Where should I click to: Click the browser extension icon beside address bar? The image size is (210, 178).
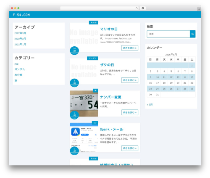[143, 8]
